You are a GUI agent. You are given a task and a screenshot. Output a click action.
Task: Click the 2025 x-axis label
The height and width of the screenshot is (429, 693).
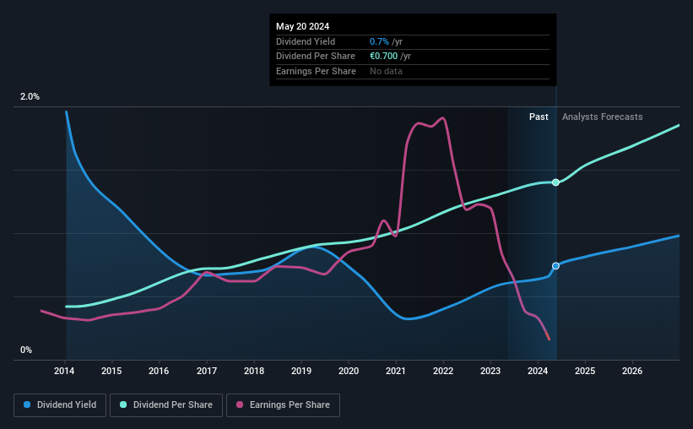coord(585,371)
